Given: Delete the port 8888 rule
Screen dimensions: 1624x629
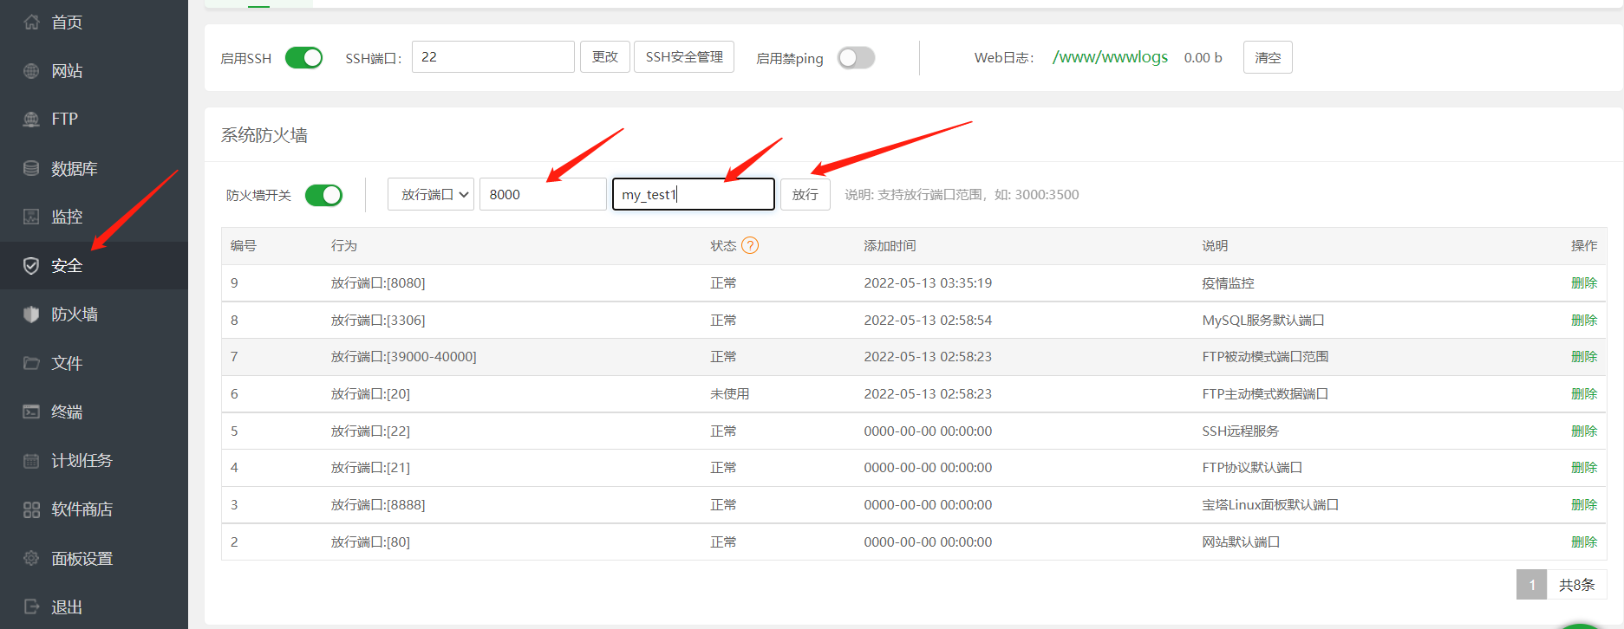Looking at the screenshot, I should (1584, 504).
